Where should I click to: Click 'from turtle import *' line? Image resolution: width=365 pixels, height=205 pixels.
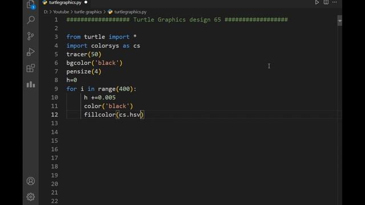tap(102, 37)
